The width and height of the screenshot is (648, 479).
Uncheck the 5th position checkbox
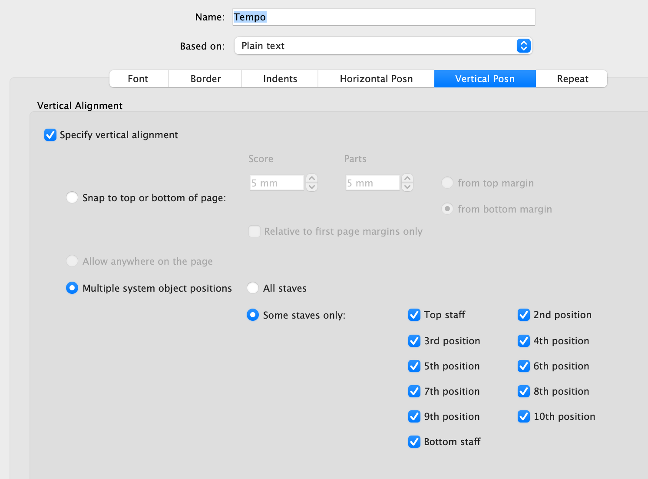(x=414, y=366)
